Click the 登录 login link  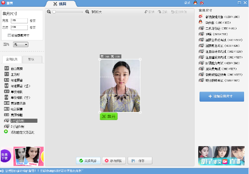click(187, 3)
